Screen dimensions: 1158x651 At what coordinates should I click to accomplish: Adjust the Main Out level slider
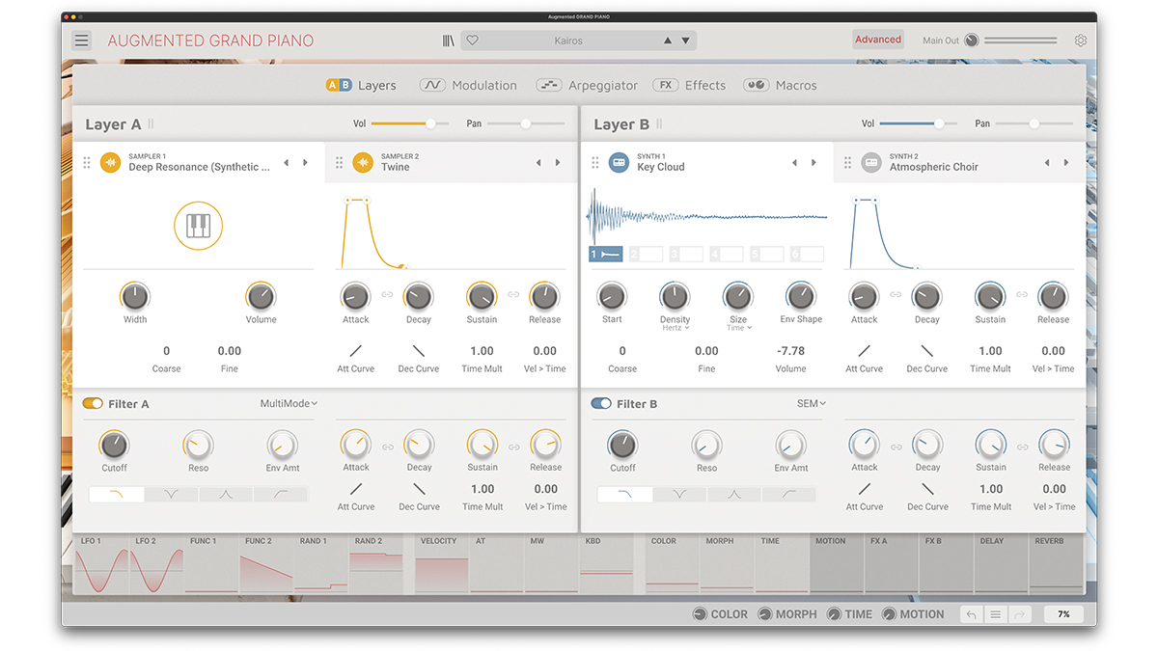pyautogui.click(x=1021, y=41)
